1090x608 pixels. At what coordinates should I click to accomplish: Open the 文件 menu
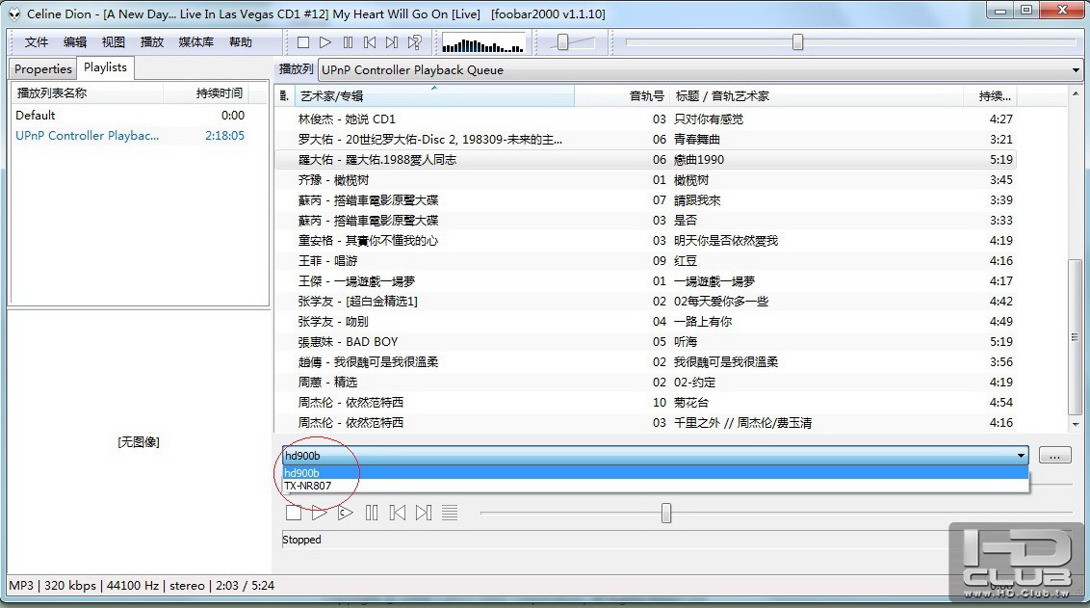[x=37, y=42]
